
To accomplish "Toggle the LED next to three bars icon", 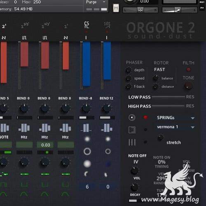I will click(145, 142).
